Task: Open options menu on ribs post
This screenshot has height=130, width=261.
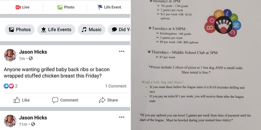Action: click(x=122, y=51)
